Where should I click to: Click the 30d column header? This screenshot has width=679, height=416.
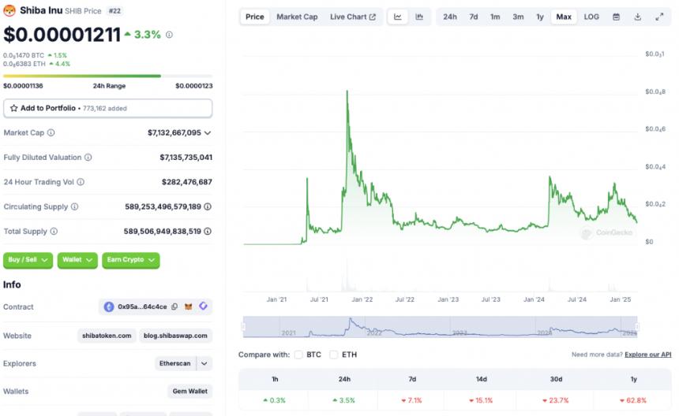pyautogui.click(x=556, y=379)
